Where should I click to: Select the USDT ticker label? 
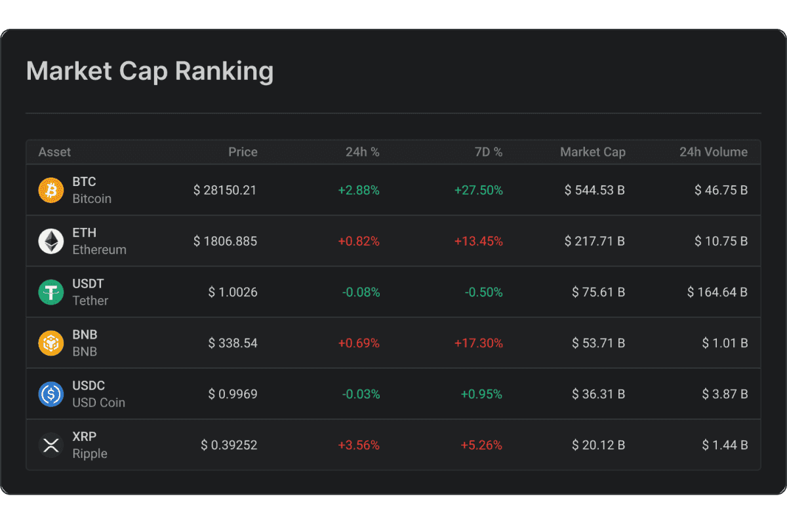[x=88, y=284]
